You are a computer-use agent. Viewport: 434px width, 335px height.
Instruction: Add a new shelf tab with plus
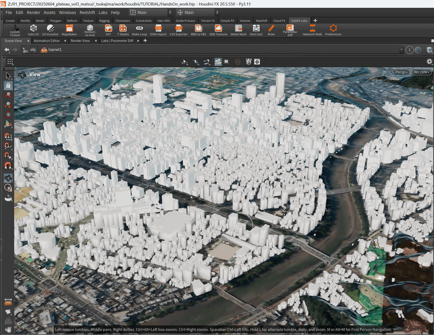point(315,21)
